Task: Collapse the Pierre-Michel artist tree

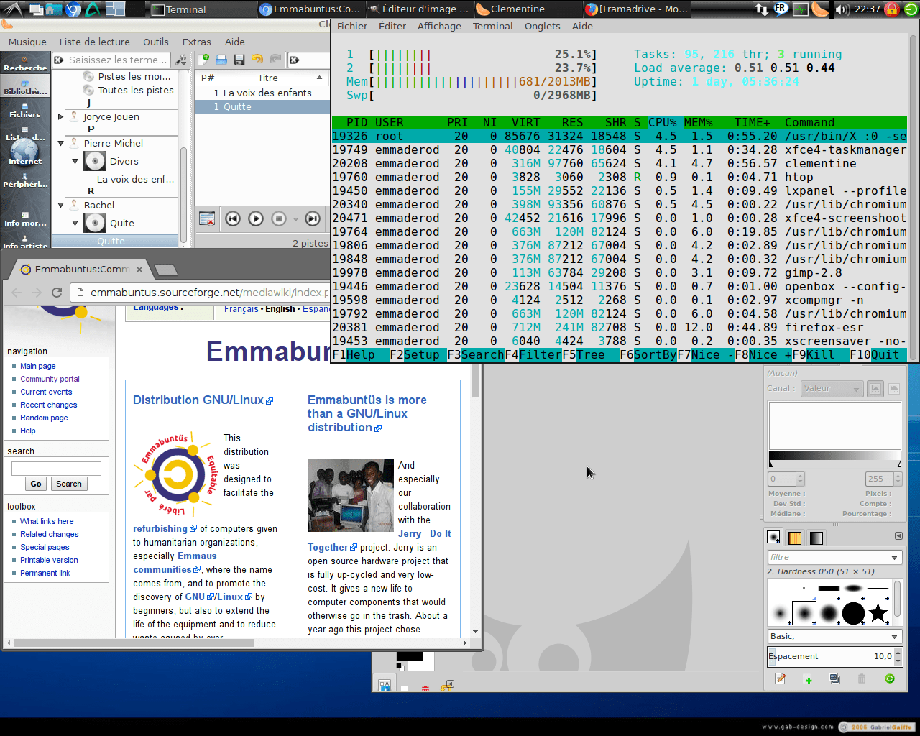Action: tap(61, 144)
